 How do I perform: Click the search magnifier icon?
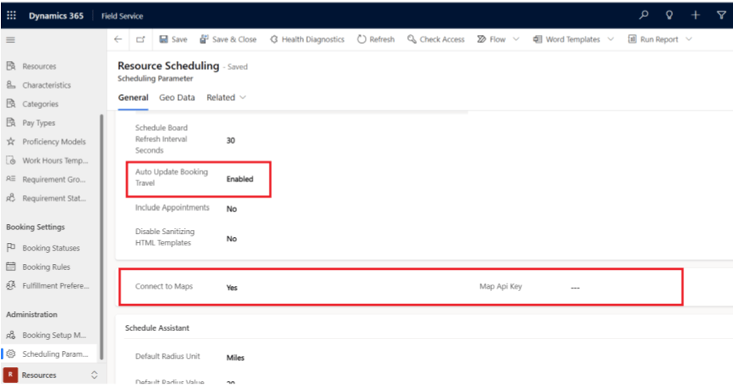[x=644, y=15]
